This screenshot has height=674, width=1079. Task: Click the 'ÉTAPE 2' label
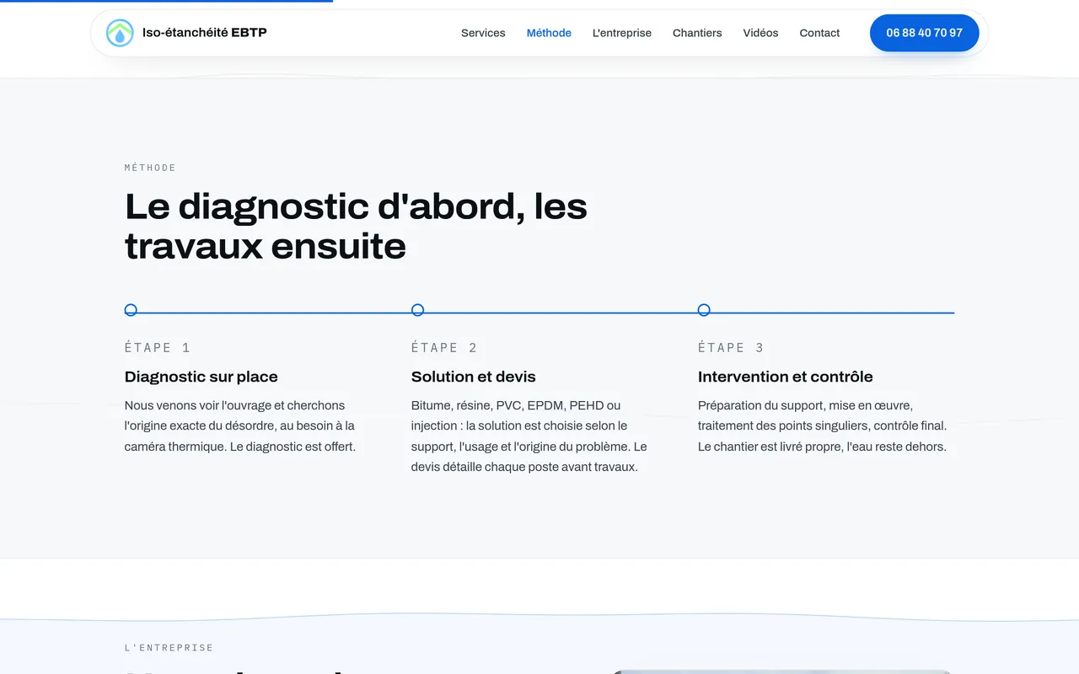click(x=444, y=348)
